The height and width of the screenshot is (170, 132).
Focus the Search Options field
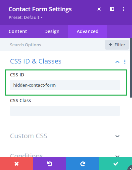[52, 45]
